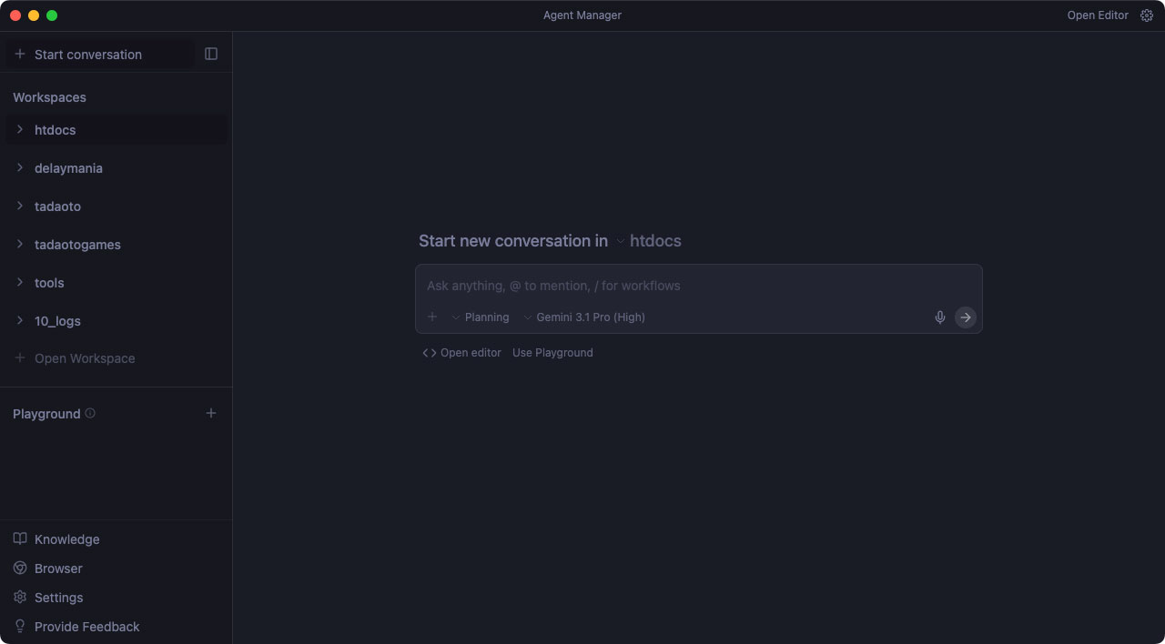The height and width of the screenshot is (644, 1165).
Task: Toggle the sidebar panel visibility
Action: pyautogui.click(x=211, y=55)
